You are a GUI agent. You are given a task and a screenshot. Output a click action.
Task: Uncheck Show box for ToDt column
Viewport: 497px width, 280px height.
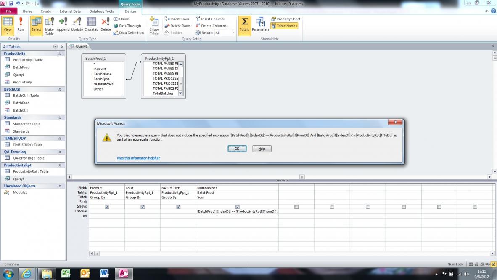[143, 207]
